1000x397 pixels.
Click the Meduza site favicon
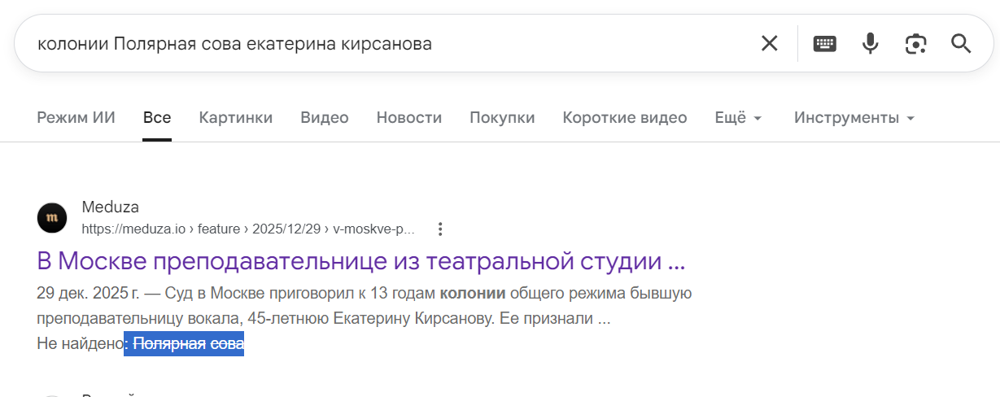52,217
